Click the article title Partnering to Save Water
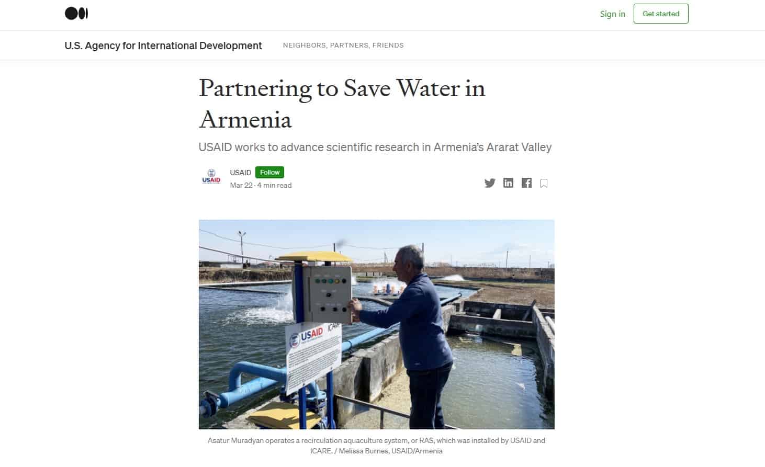The image size is (765, 467). 342,104
